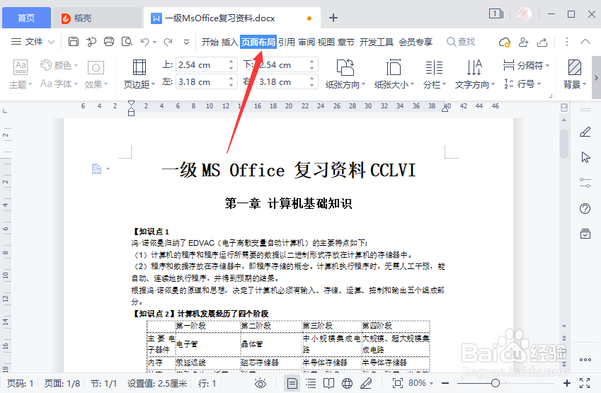Click the Undo arrow icon
The height and width of the screenshot is (393, 601).
click(x=144, y=41)
